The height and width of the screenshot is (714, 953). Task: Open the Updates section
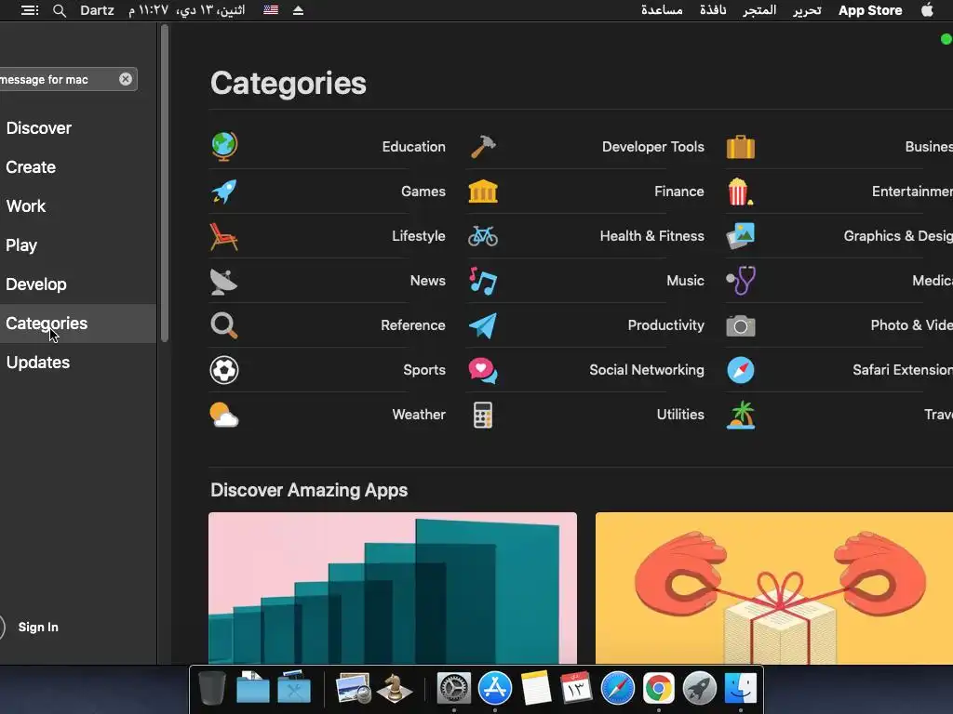(x=38, y=363)
